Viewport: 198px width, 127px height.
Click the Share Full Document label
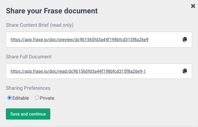point(29,57)
